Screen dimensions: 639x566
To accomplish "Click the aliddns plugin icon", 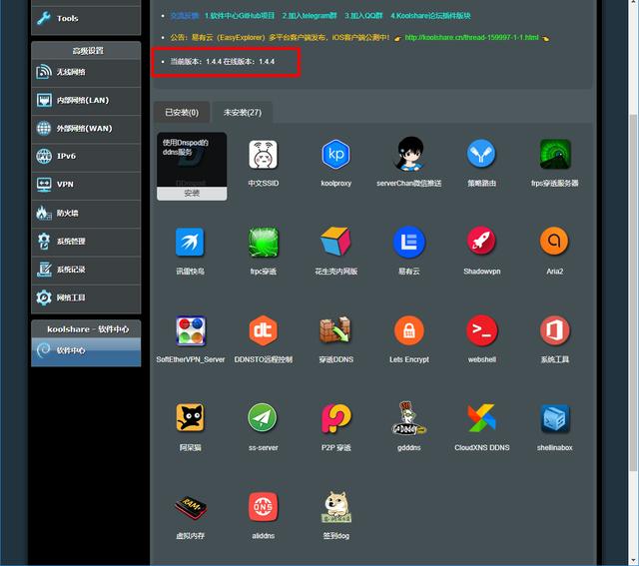I will pos(263,506).
